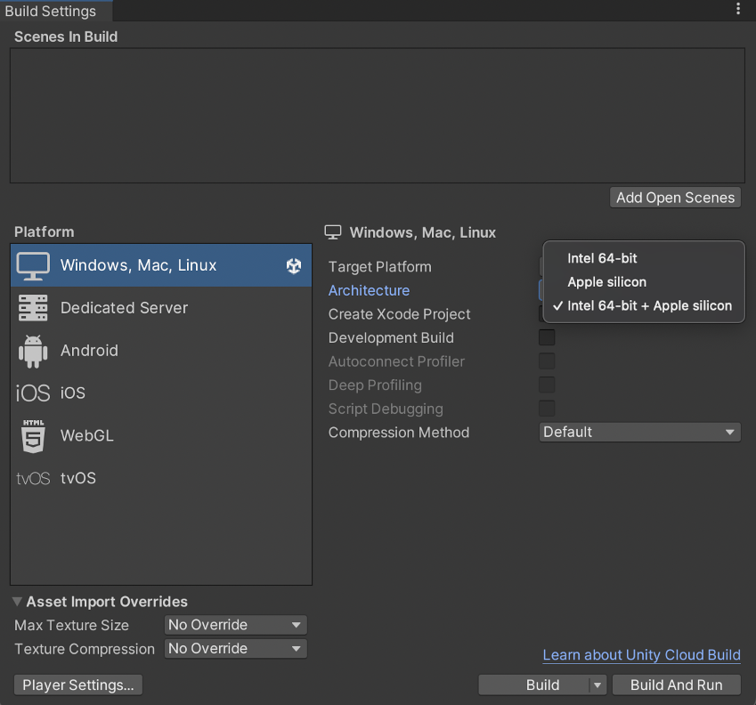Open the three-dot window options menu

737,8
